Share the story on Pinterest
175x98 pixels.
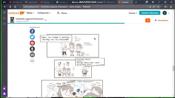coord(32,43)
